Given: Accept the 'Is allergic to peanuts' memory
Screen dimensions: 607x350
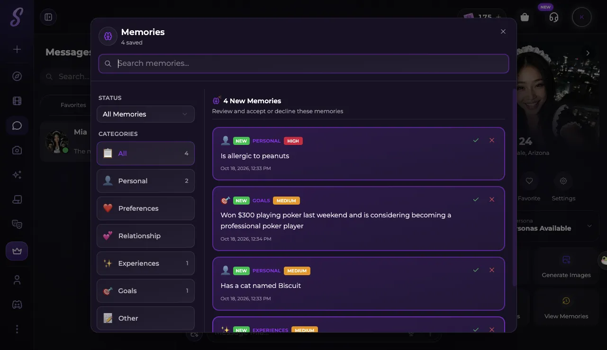Looking at the screenshot, I should (x=476, y=140).
